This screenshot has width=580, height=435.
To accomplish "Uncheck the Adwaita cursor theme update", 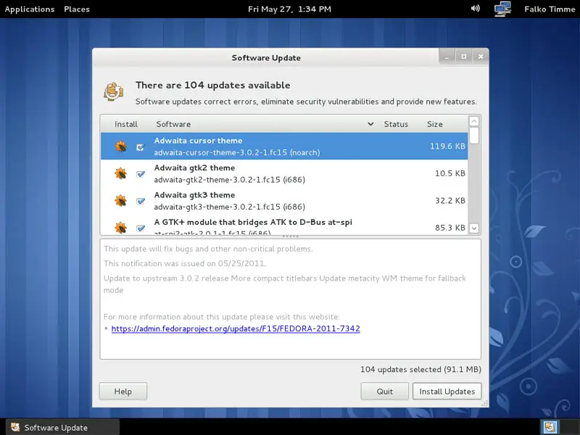I will 140,147.
